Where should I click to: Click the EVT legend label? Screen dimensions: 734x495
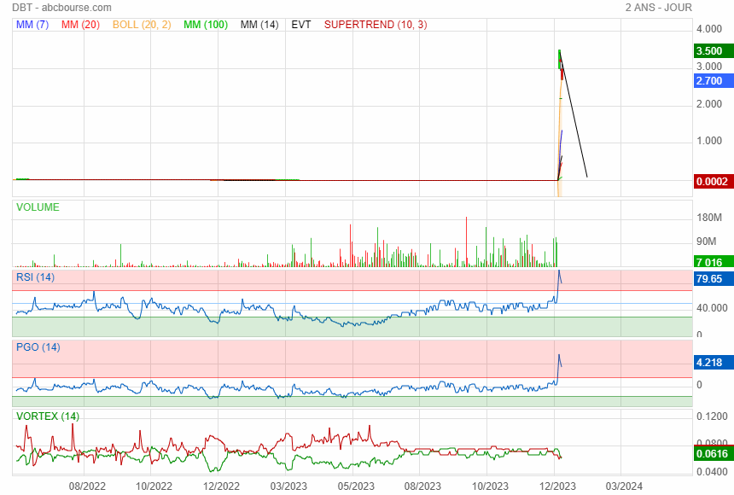click(x=301, y=25)
